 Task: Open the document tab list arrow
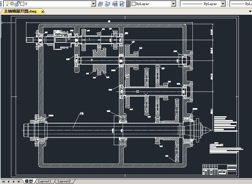pos(250,11)
